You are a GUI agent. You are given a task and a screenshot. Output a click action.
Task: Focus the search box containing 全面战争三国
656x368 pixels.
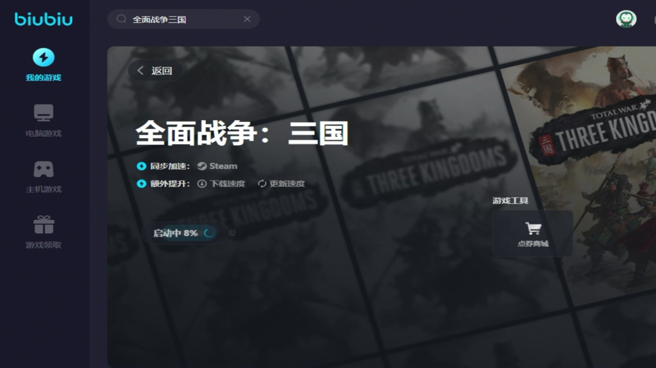pos(183,19)
